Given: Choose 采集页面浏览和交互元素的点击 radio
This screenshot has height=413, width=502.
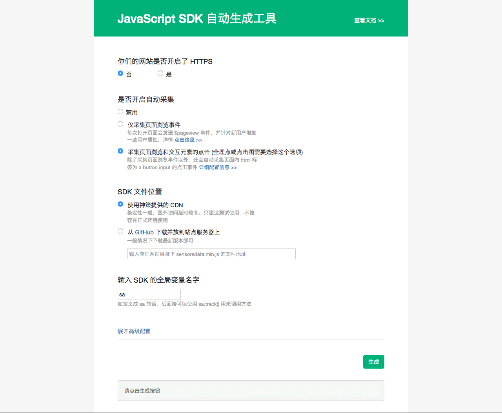Looking at the screenshot, I should pos(120,151).
